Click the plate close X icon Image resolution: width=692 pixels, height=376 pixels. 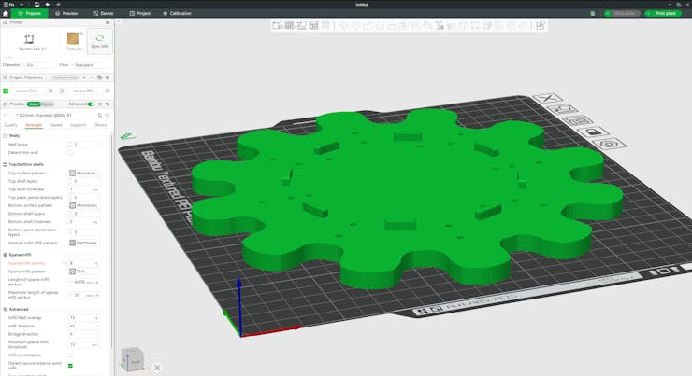pyautogui.click(x=548, y=98)
